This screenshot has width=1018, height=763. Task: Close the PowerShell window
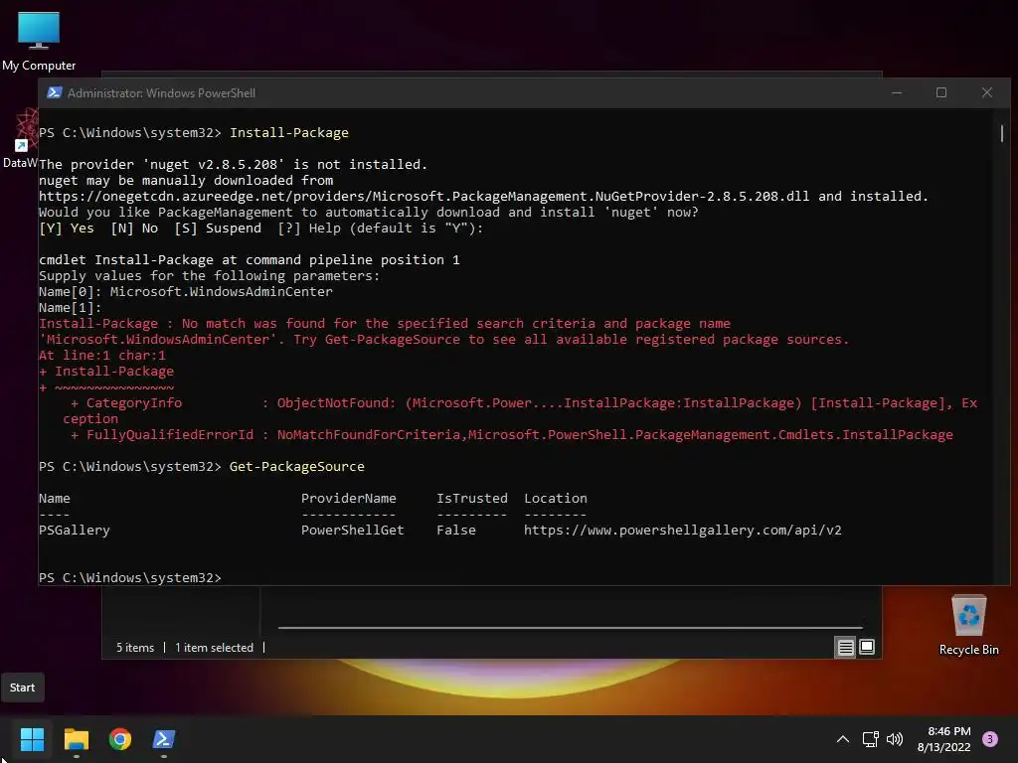987,92
